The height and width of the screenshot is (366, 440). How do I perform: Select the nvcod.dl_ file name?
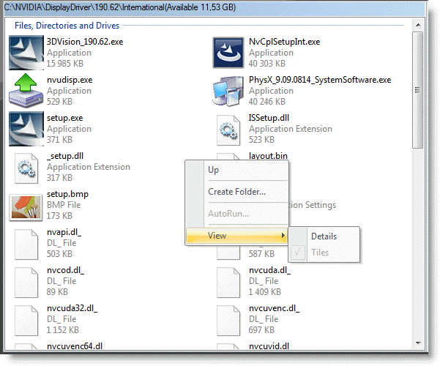65,270
